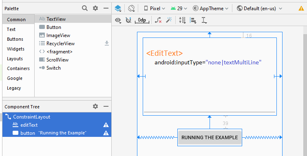Minimize the Palette panel
Viewport: 307px width, 156px height.
tap(106, 9)
